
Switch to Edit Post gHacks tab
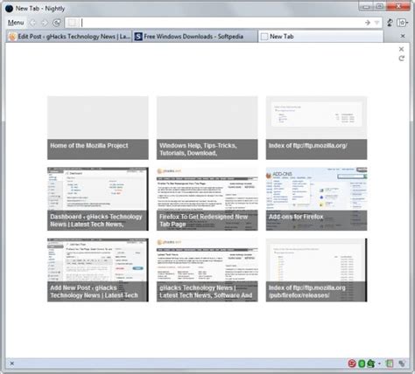click(69, 37)
